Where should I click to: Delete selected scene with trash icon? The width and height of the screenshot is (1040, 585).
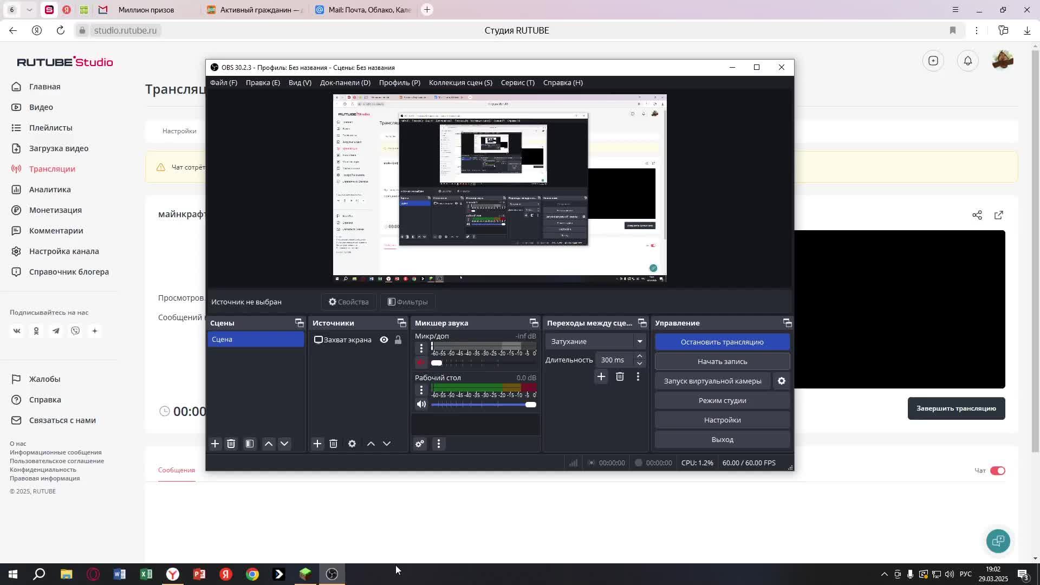231,444
